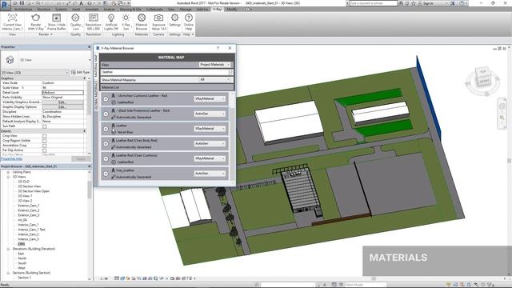Click the V-Ray Sun icon

coord(126,18)
